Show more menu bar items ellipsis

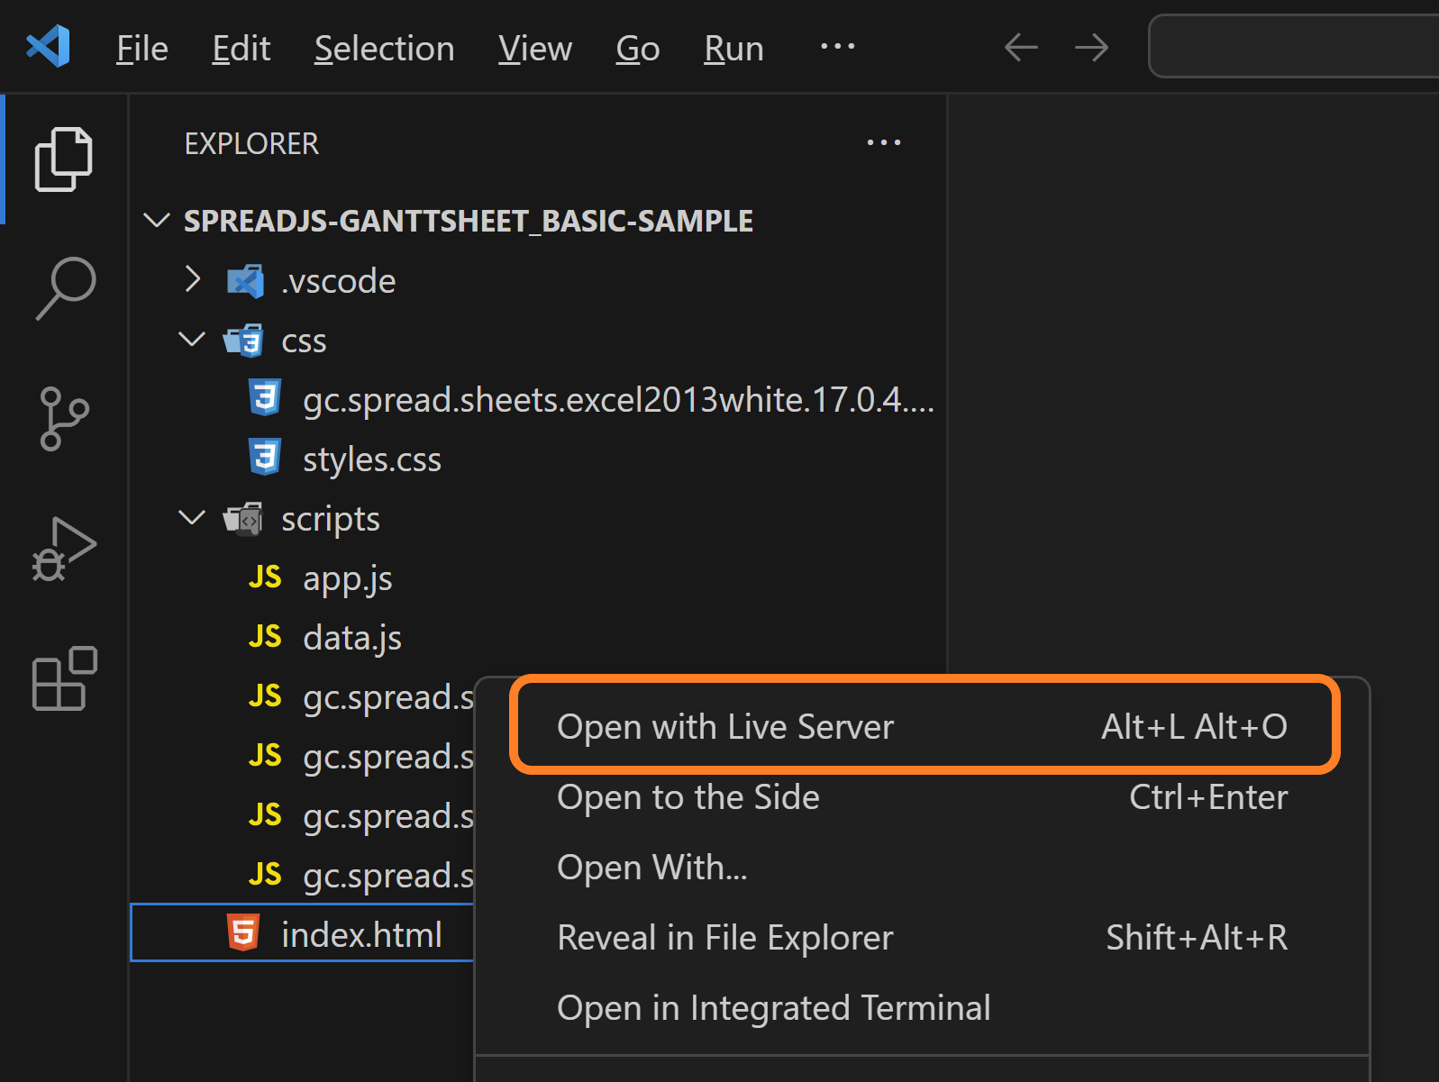[x=837, y=46]
